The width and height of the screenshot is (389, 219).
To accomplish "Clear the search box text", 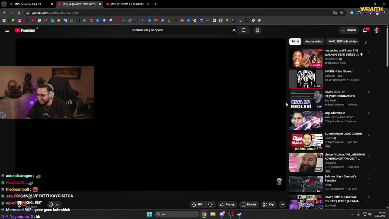I will coord(234,30).
